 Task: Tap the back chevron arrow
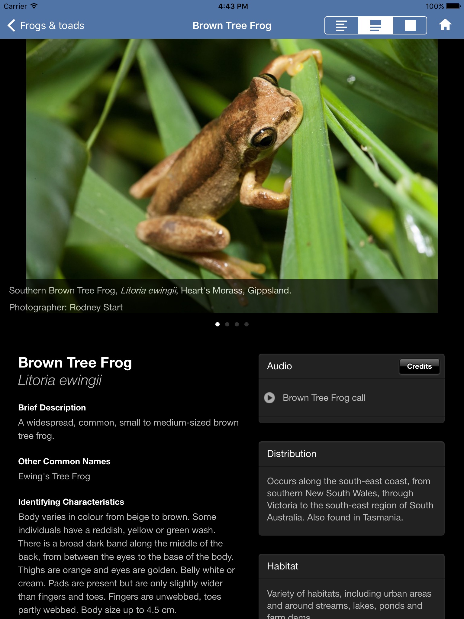pyautogui.click(x=11, y=25)
